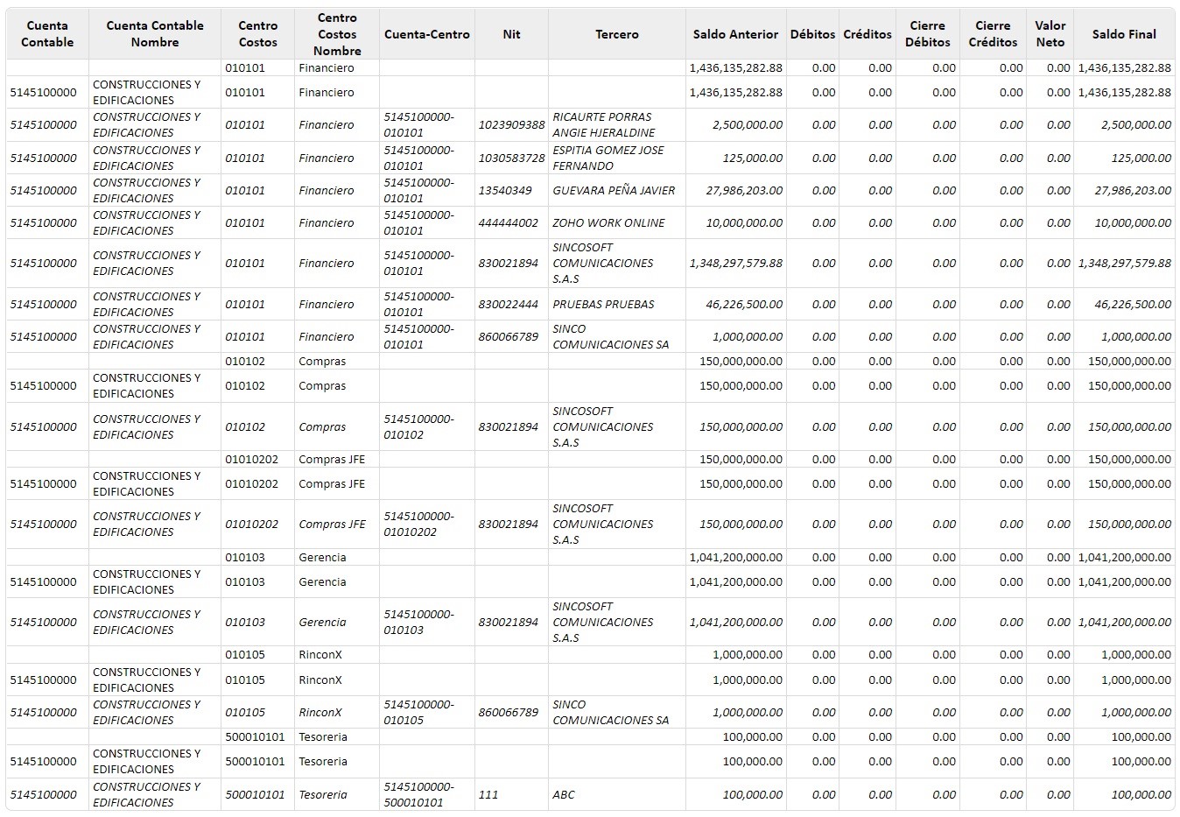The width and height of the screenshot is (1180, 817).
Task: Select the Saldo Final column header
Action: 1124,34
